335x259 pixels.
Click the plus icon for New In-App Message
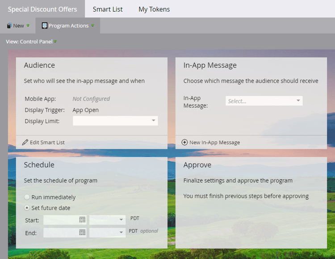click(x=184, y=142)
